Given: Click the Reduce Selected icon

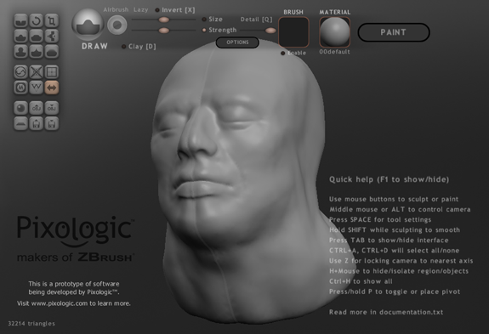Looking at the screenshot, I should [37, 72].
